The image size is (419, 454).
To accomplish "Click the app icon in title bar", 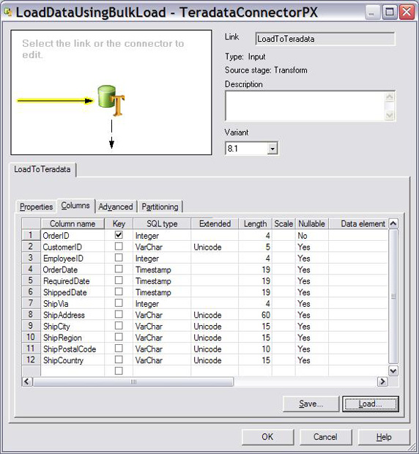I will click(7, 12).
